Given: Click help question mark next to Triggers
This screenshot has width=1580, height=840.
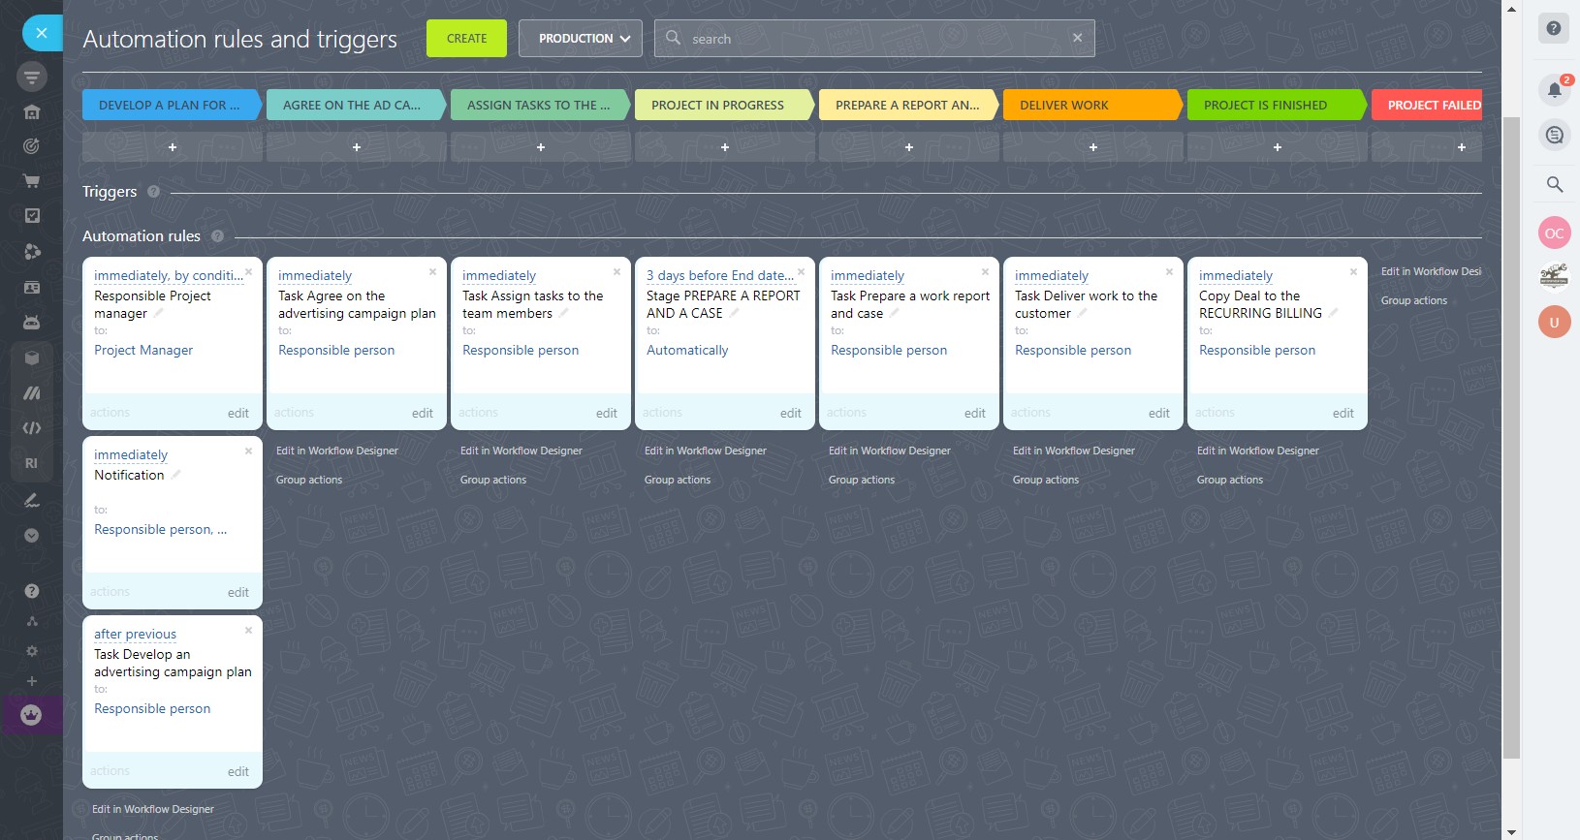Looking at the screenshot, I should tap(153, 192).
